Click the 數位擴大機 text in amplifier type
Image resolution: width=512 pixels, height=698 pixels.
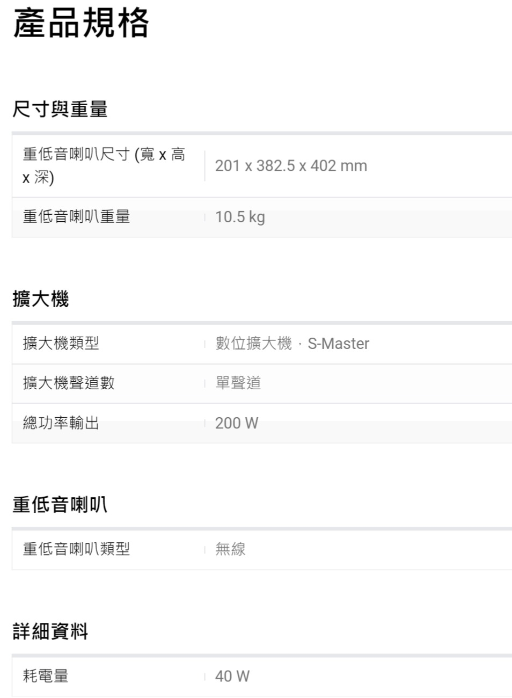point(253,343)
